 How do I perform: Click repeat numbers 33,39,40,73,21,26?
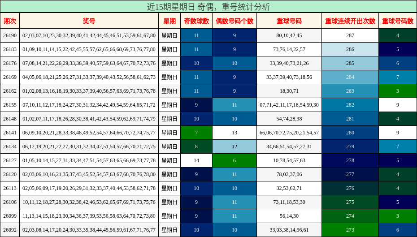point(289,63)
